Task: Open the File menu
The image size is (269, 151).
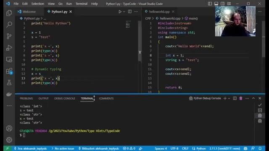Action: pos(16,4)
